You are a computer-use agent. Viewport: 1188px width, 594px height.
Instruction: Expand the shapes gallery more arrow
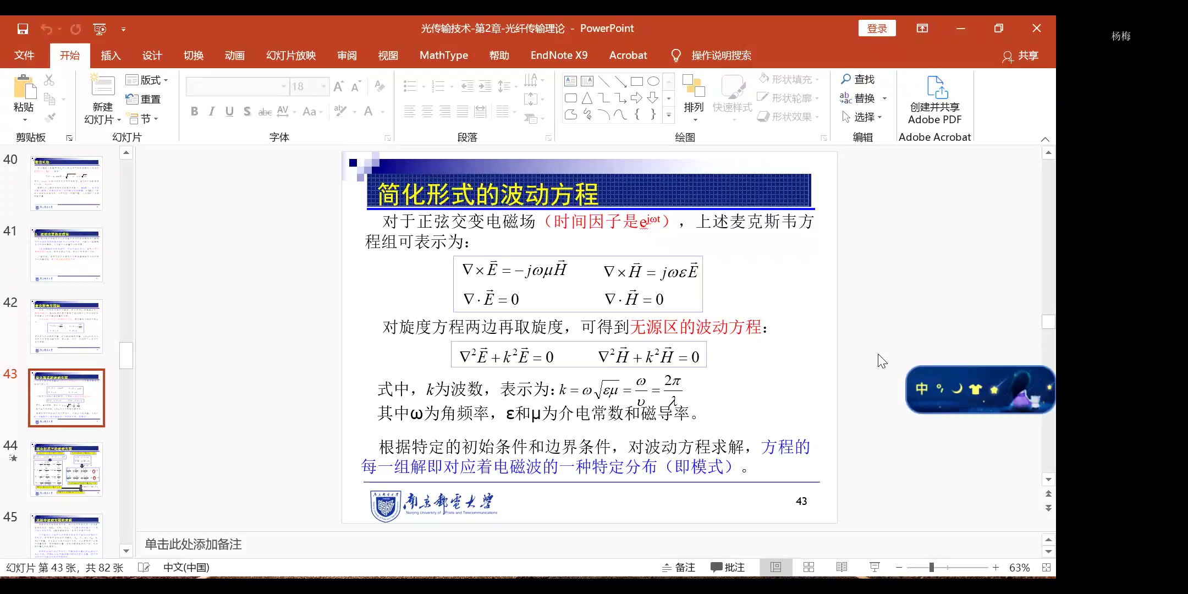click(669, 115)
